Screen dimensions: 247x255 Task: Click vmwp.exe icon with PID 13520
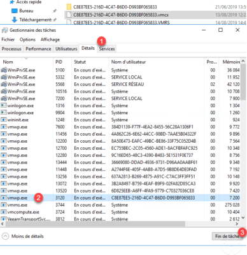(4, 191)
